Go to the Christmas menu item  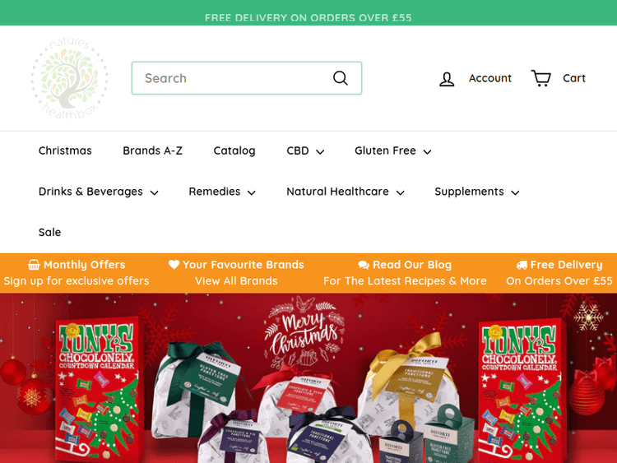[x=65, y=151]
